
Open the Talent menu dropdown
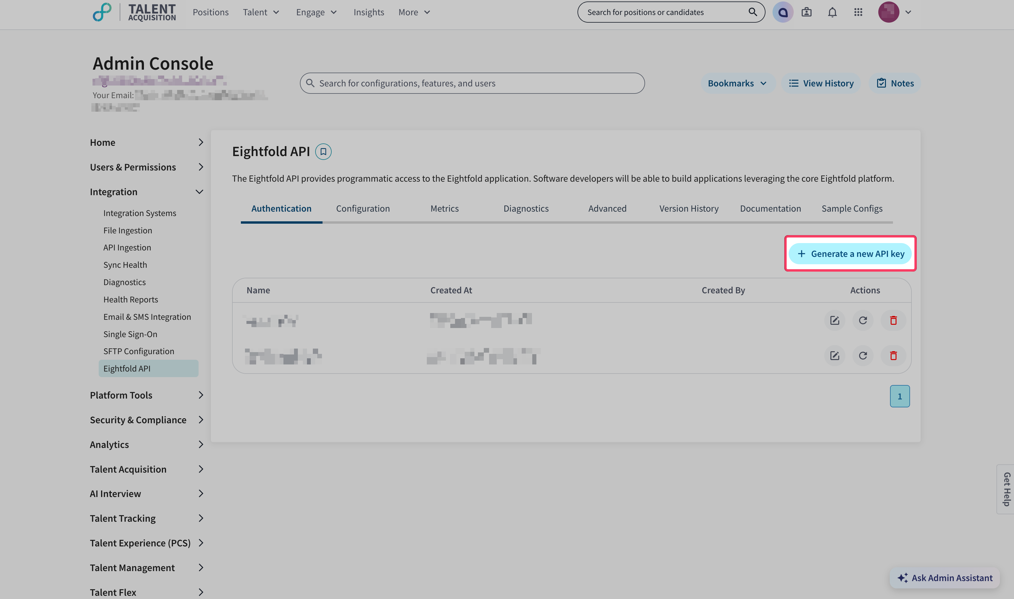[x=261, y=12]
